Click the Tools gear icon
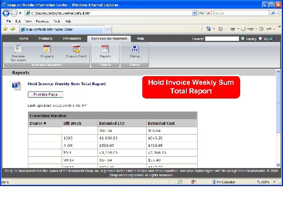The height and width of the screenshot is (212, 283). pos(261,29)
